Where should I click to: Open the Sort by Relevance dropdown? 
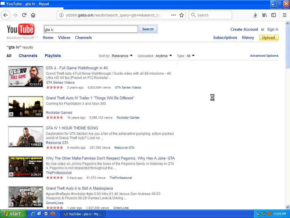coord(122,56)
